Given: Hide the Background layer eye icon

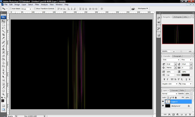Looking at the screenshot, I should [x=163, y=106].
